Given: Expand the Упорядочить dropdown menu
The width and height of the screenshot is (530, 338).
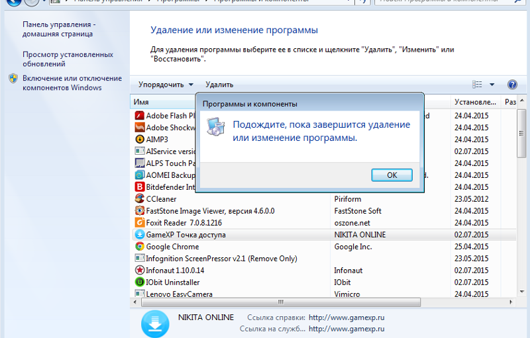Looking at the screenshot, I should 166,85.
